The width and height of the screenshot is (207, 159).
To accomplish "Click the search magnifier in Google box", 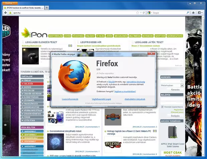I will pos(188,13).
